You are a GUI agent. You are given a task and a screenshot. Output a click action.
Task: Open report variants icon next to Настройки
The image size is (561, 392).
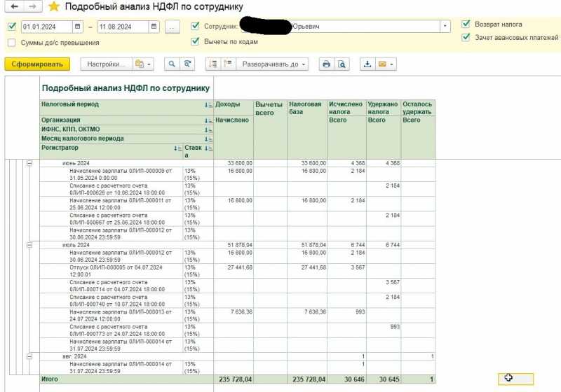144,64
